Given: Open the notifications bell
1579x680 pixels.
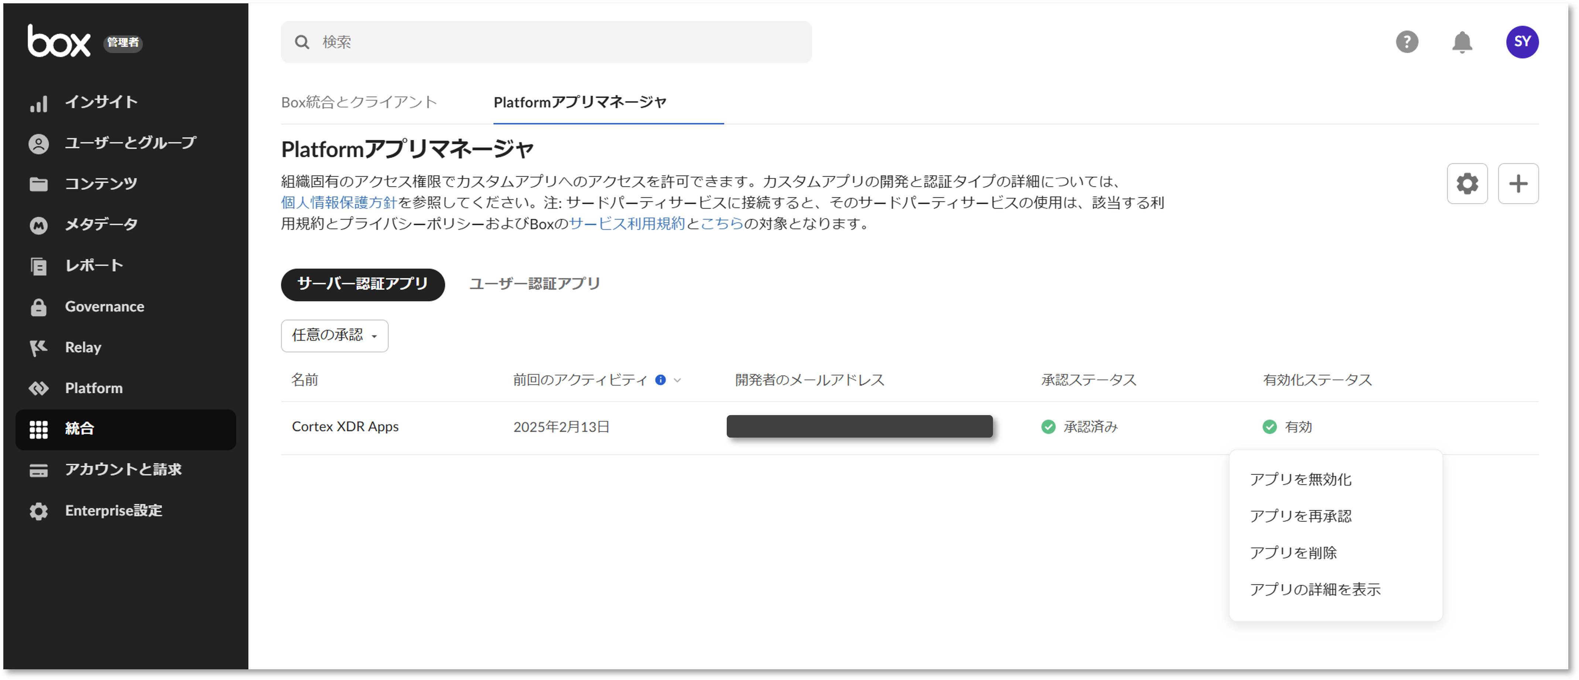Looking at the screenshot, I should tap(1462, 42).
